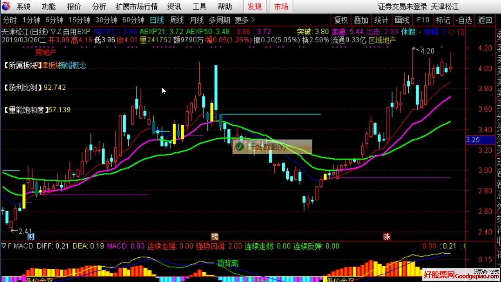The height and width of the screenshot is (282, 501).
Task: Switch to 60分钟 period tab
Action: (x=133, y=20)
